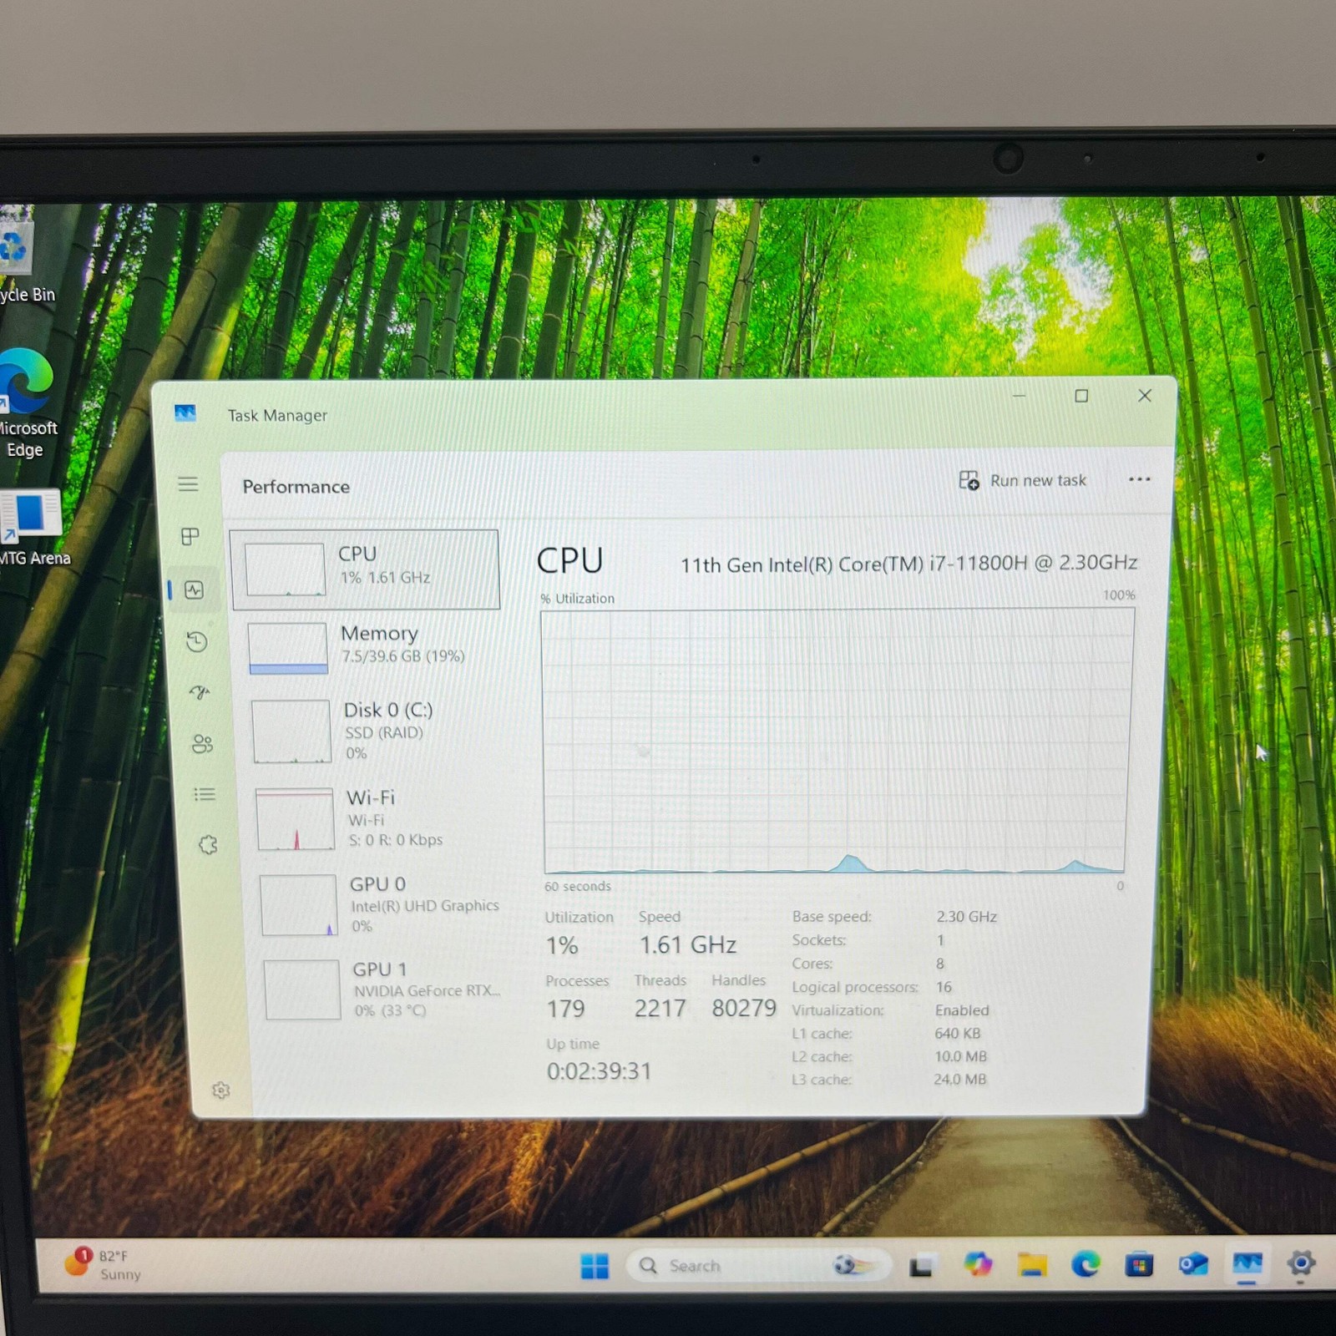Click Logical processors value 16

944,987
